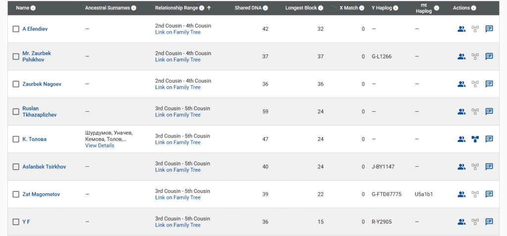The image size is (507, 236).
Task: Open in-common matches for A Efendiev
Action: pos(461,29)
